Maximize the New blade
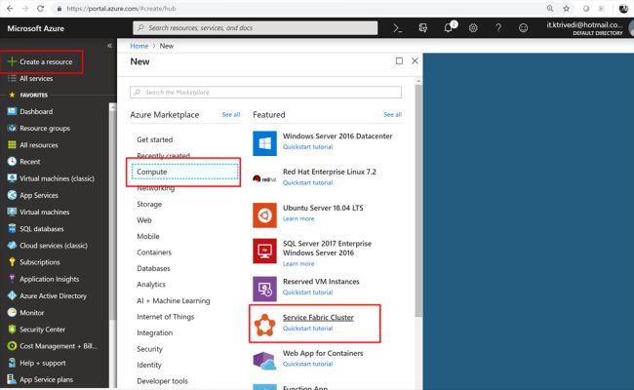 point(399,60)
